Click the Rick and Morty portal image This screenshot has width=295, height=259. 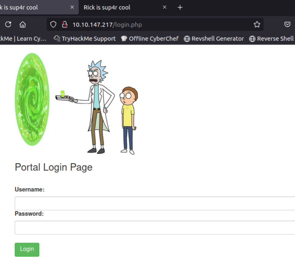pyautogui.click(x=77, y=104)
